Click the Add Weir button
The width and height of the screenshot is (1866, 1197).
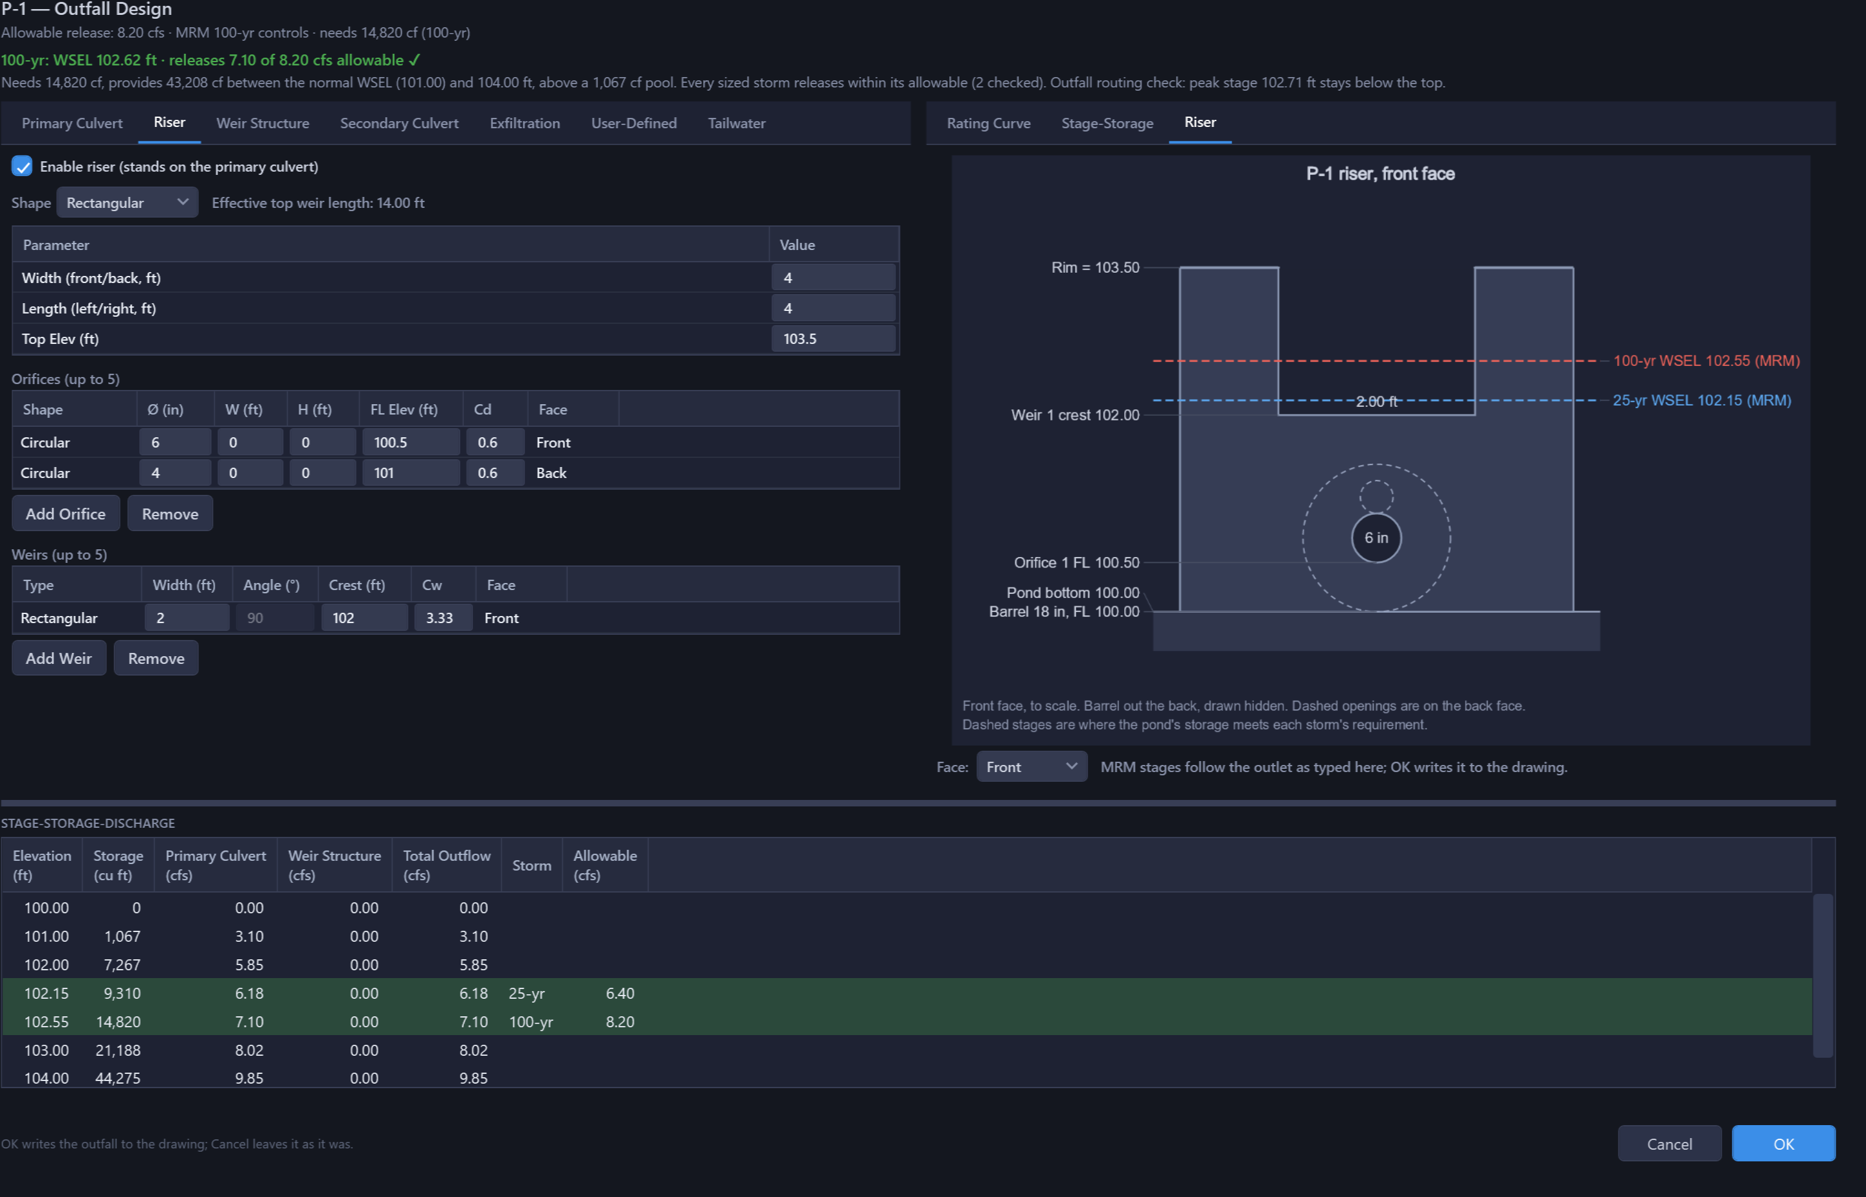[58, 658]
